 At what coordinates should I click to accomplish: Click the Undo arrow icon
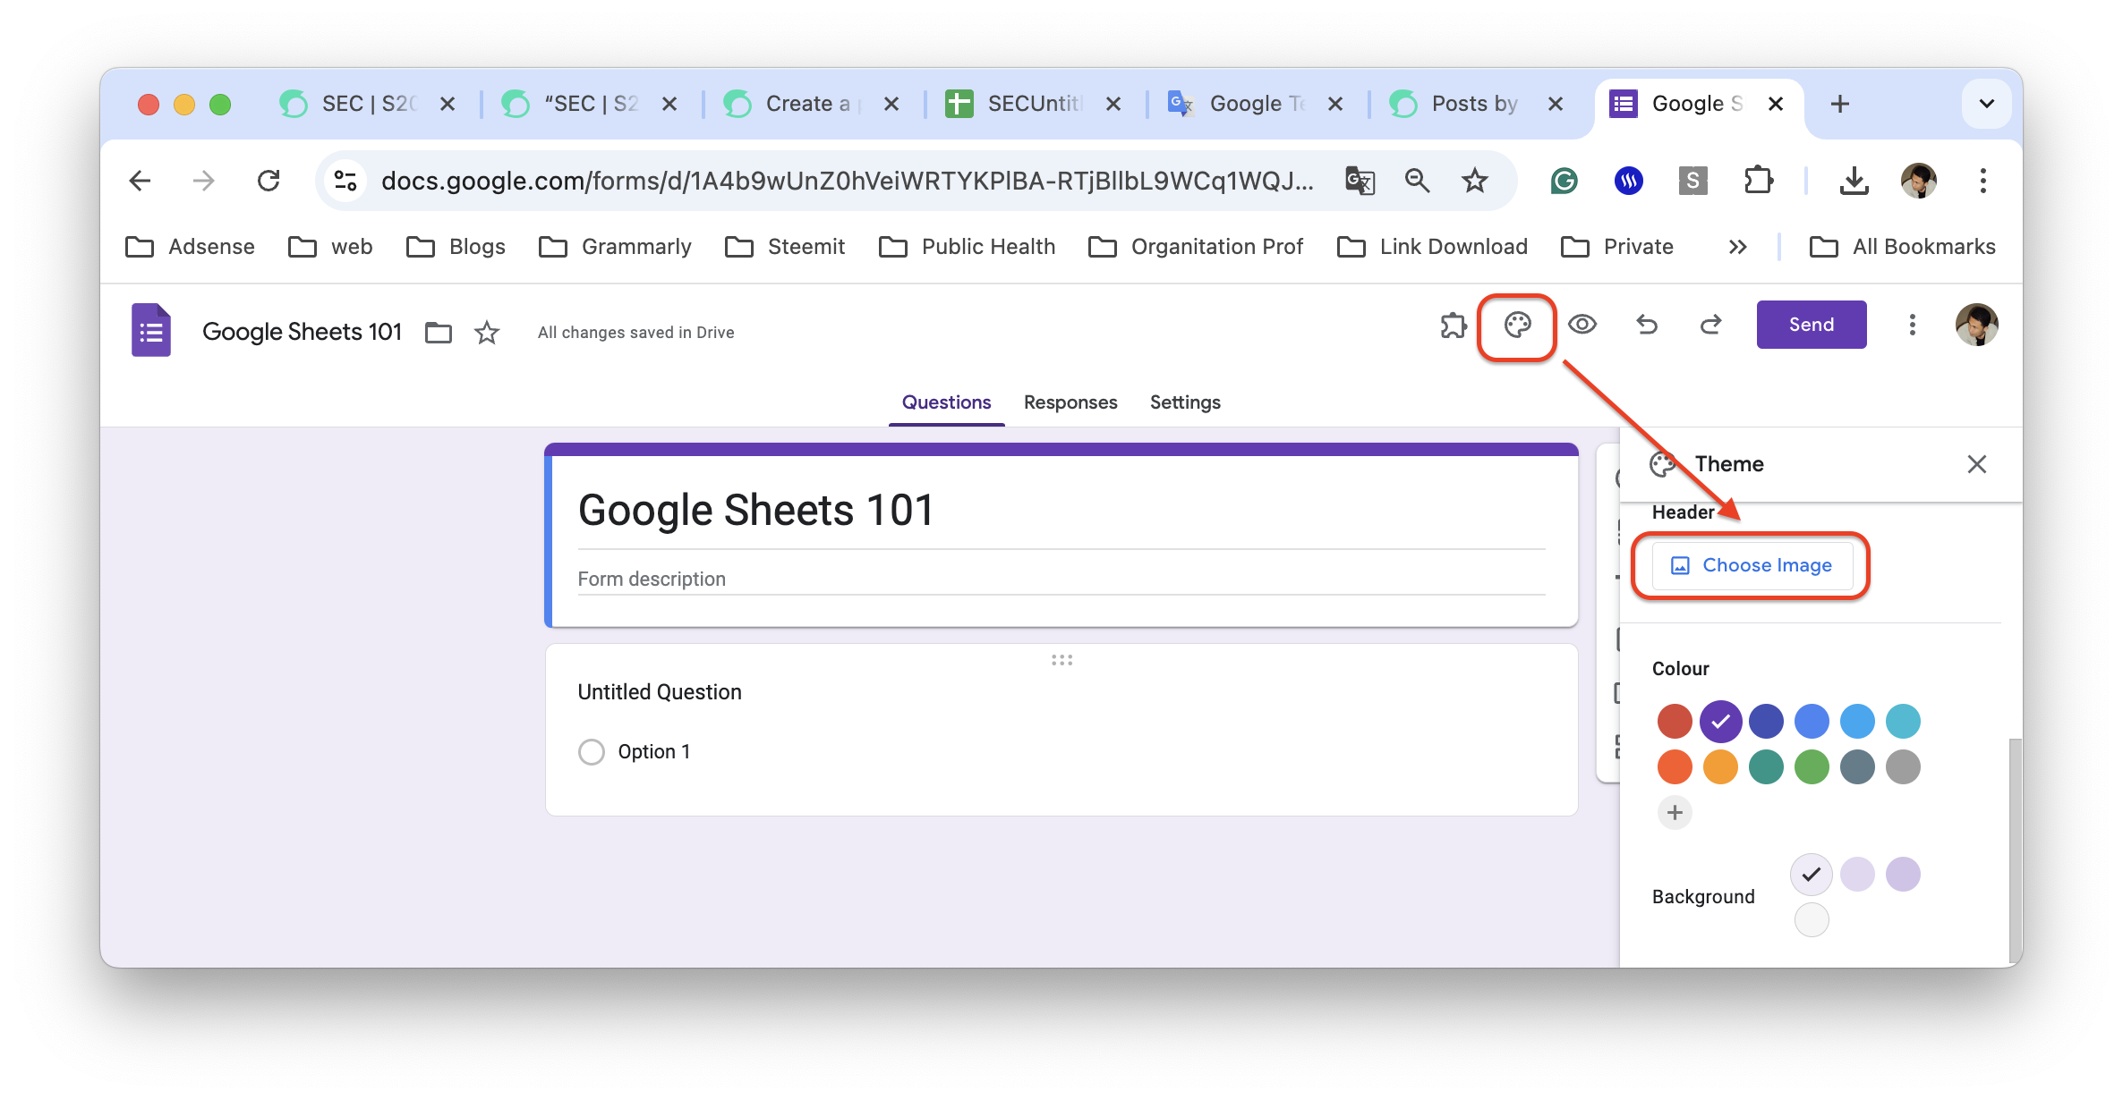pos(1647,325)
